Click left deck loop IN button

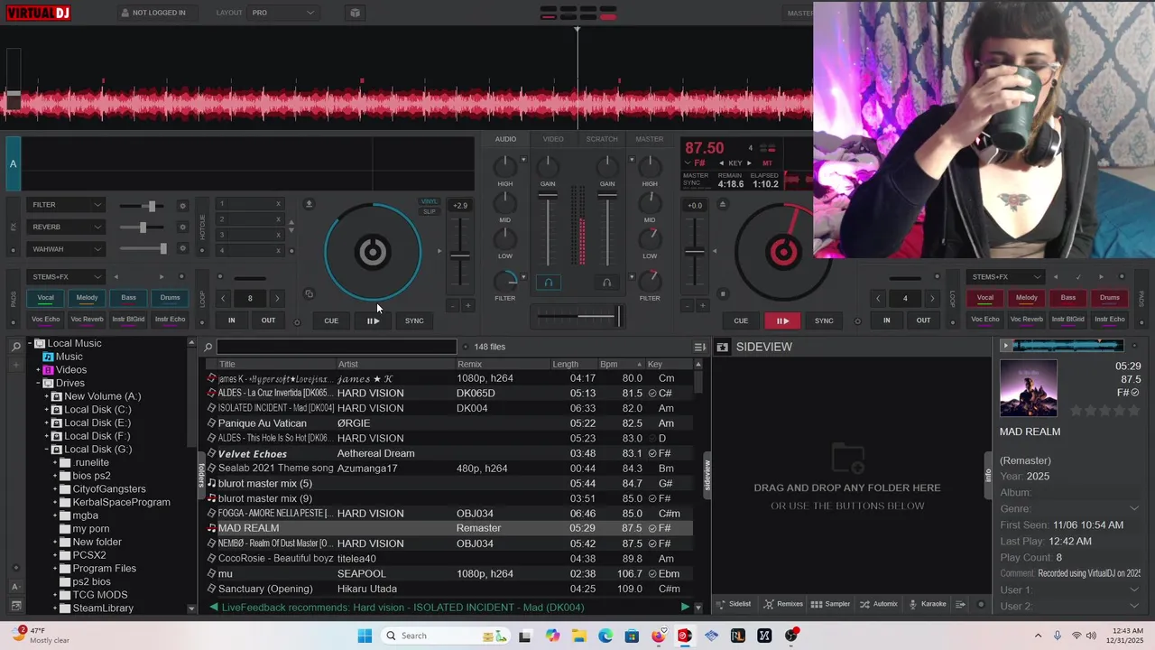[x=232, y=320]
